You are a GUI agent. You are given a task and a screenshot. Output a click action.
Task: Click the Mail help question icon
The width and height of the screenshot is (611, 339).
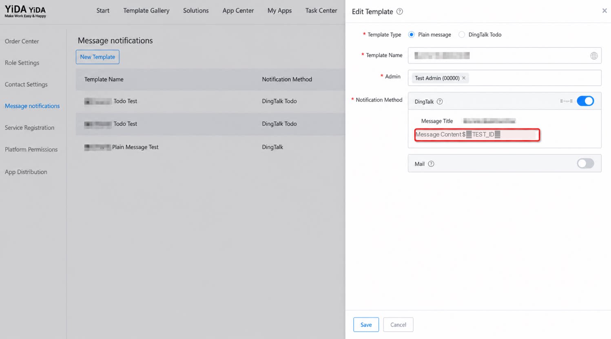(431, 164)
